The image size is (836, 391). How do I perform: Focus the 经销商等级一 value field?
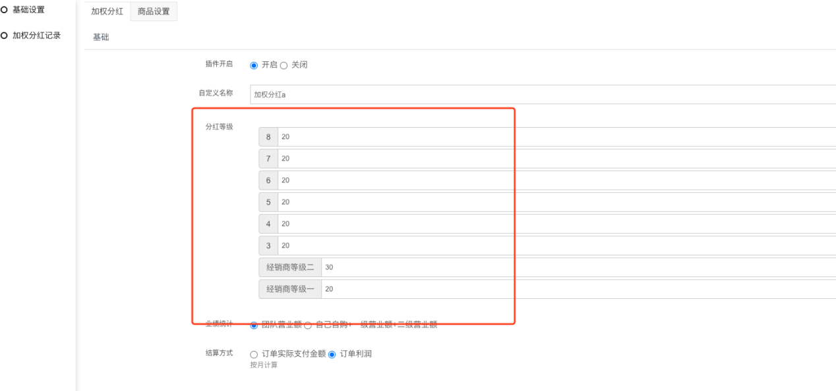574,289
